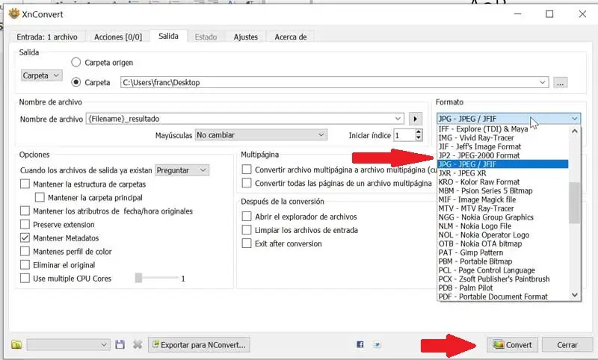598x360 pixels.
Task: Click the Convert button
Action: pos(512,345)
